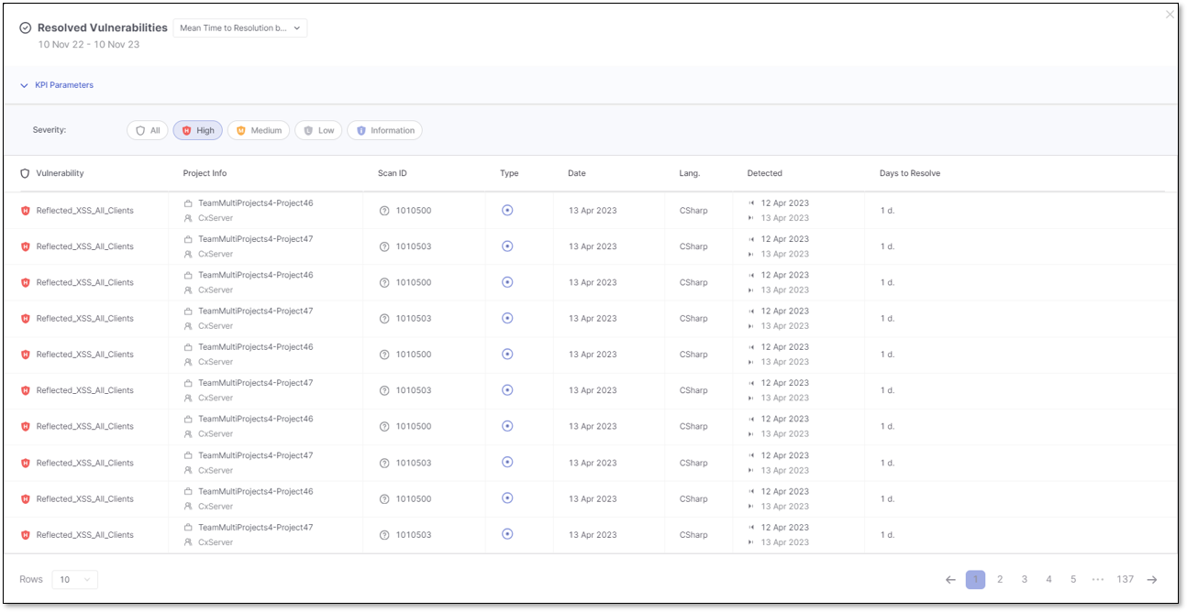The image size is (1187, 612).
Task: Click the next page arrow
Action: point(1152,580)
